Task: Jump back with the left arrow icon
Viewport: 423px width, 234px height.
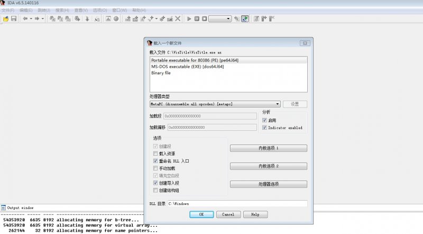Action: (25, 19)
